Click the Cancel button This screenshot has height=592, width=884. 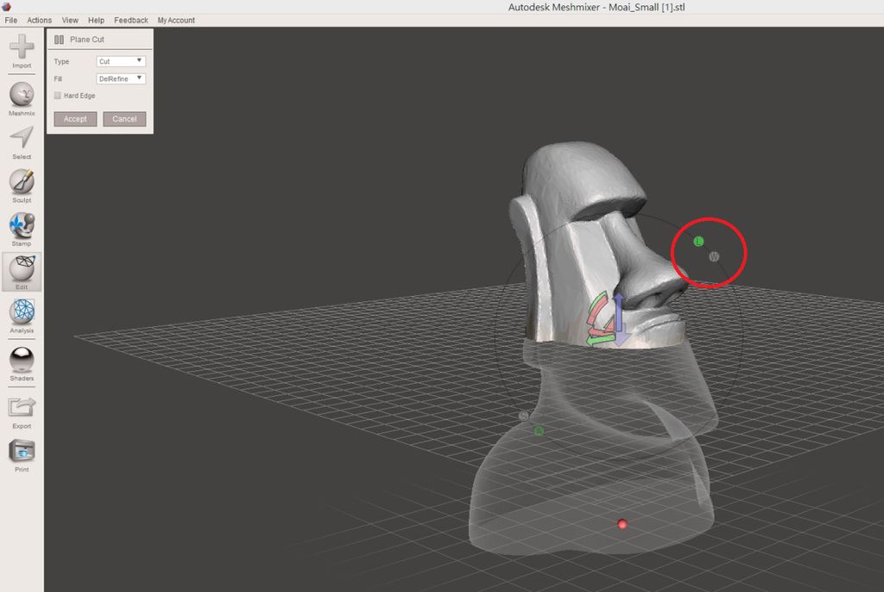124,119
